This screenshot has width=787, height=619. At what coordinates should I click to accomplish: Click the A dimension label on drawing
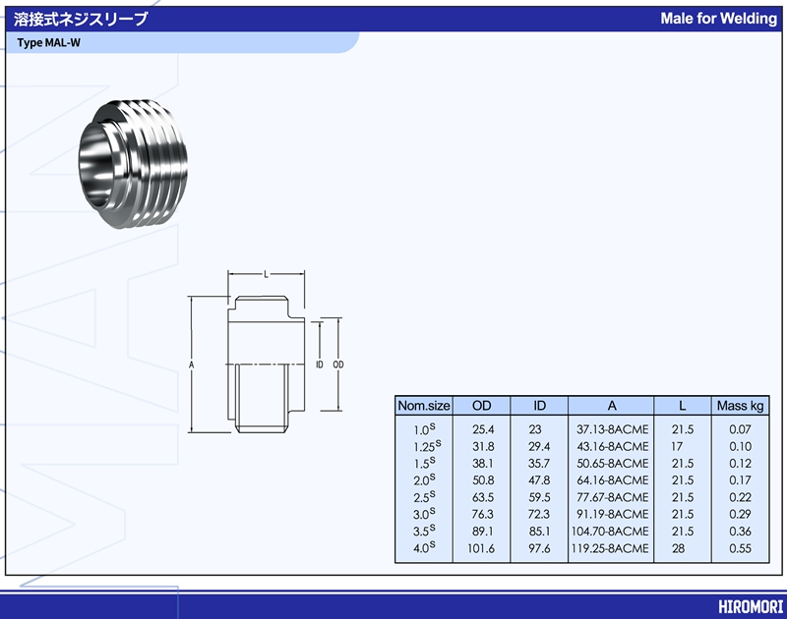click(192, 365)
